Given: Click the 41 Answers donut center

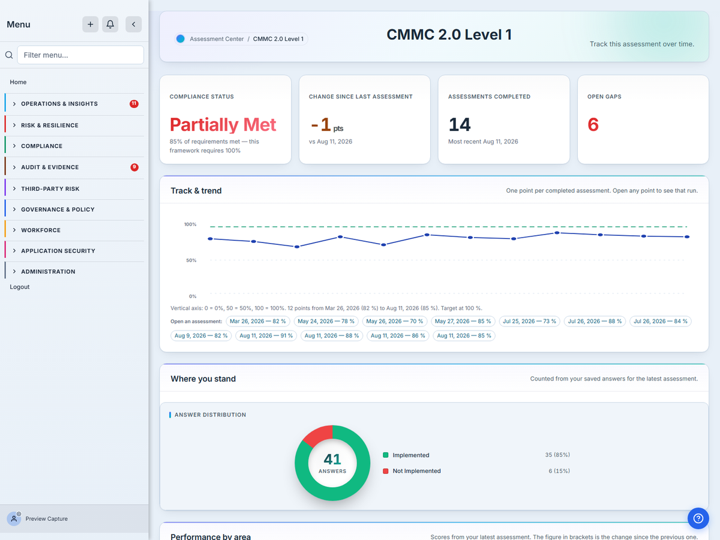Looking at the screenshot, I should (x=332, y=463).
